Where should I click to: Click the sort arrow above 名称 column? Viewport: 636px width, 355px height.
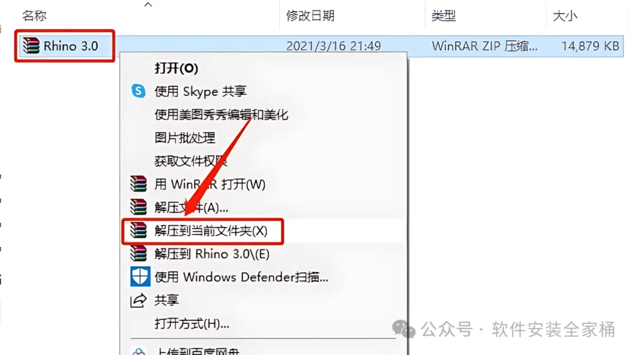point(148,5)
